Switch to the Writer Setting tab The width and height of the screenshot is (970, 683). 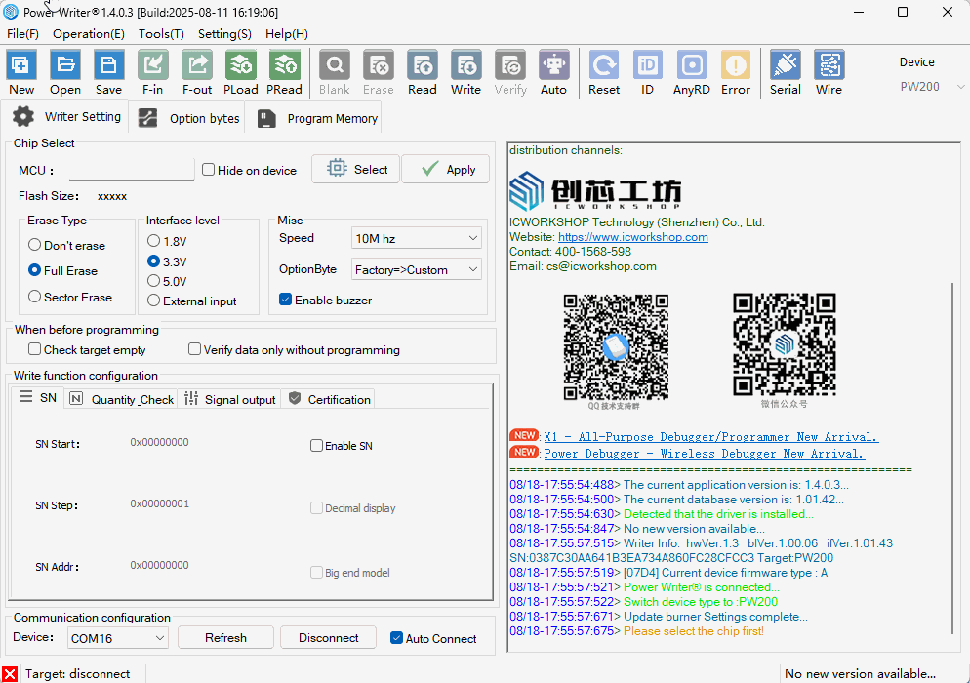point(66,116)
